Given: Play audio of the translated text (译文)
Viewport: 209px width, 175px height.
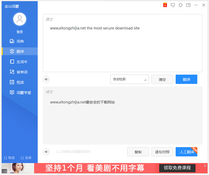Looking at the screenshot, I should pyautogui.click(x=46, y=152).
